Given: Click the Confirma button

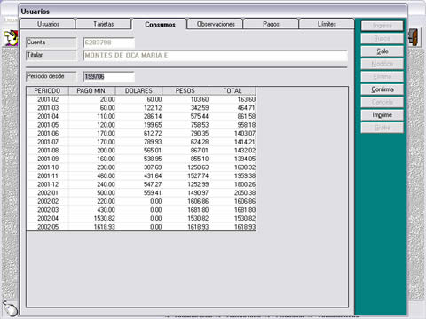Looking at the screenshot, I should 382,89.
